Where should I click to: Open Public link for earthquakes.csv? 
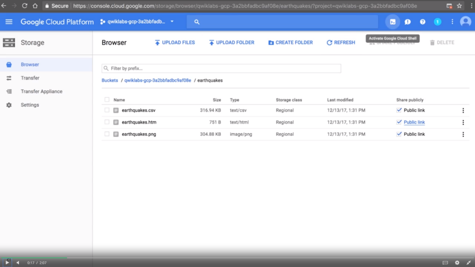[x=414, y=110]
